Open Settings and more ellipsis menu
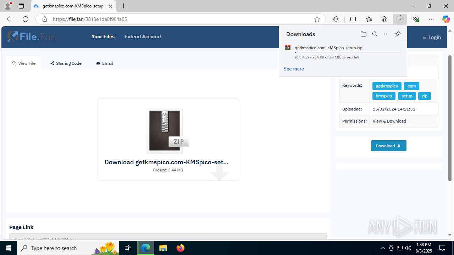454x255 pixels. [x=431, y=19]
